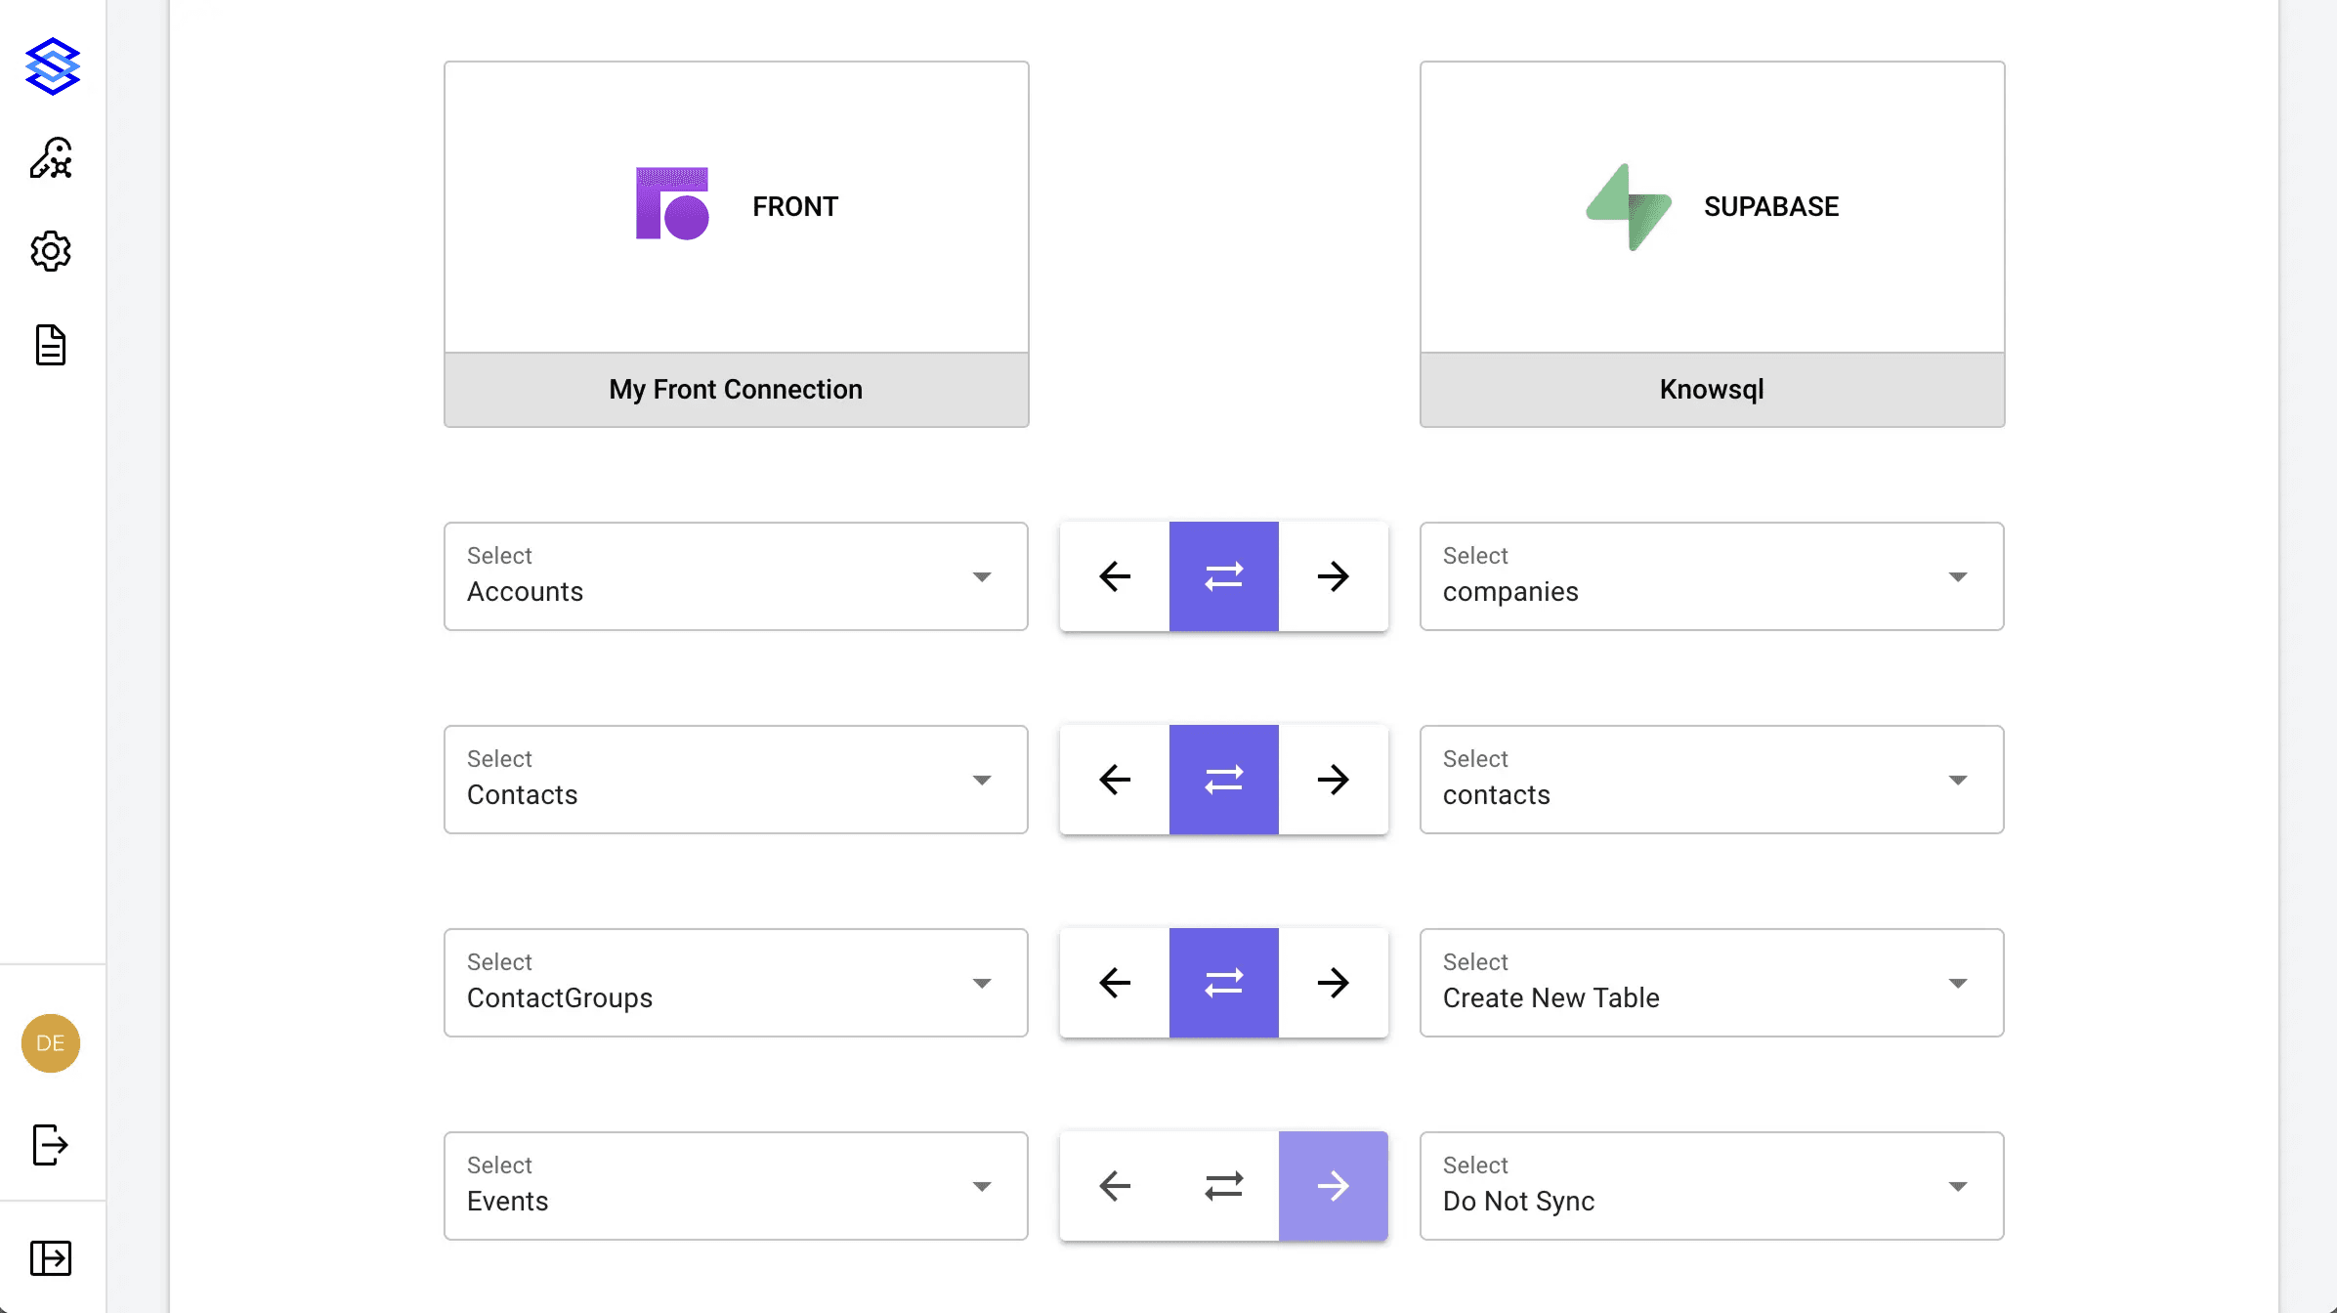
Task: Open the companies destination dropdown
Action: [1712, 576]
